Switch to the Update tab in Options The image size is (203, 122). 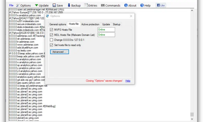(106, 24)
